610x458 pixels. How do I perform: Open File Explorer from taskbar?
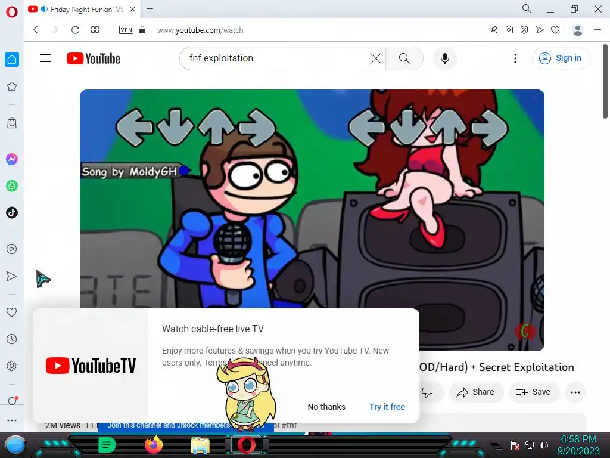coord(200,445)
